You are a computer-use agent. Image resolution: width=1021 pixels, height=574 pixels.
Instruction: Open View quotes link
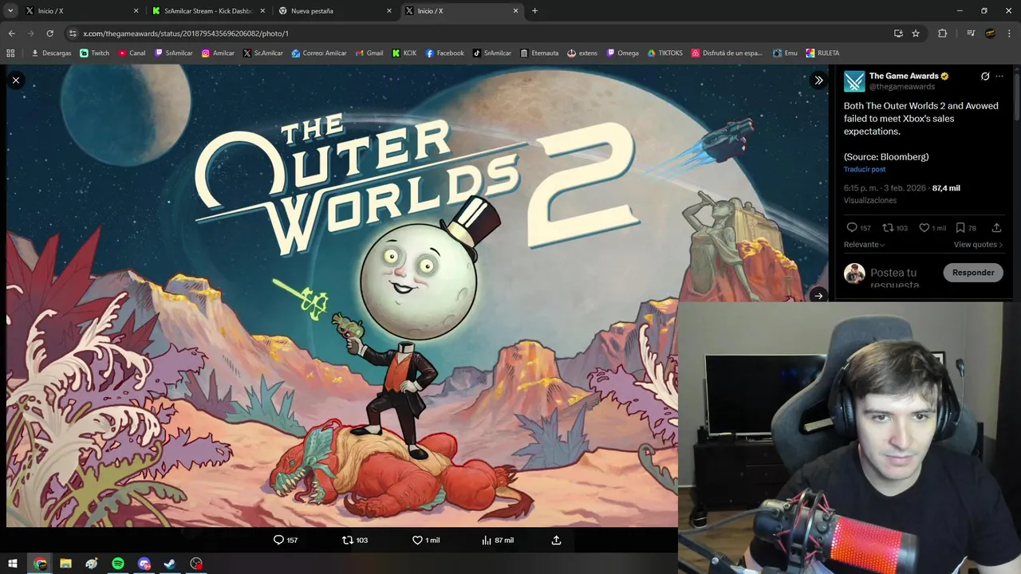coord(978,245)
